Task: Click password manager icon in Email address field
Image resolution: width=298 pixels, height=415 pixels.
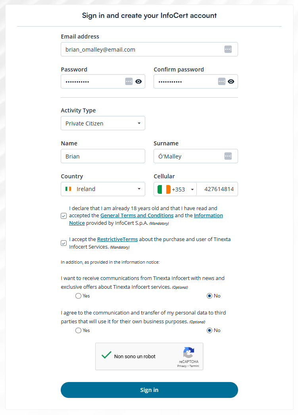Action: coord(228,49)
